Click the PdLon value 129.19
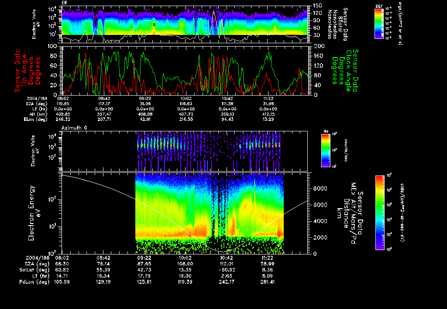The image size is (447, 309). coord(103,282)
